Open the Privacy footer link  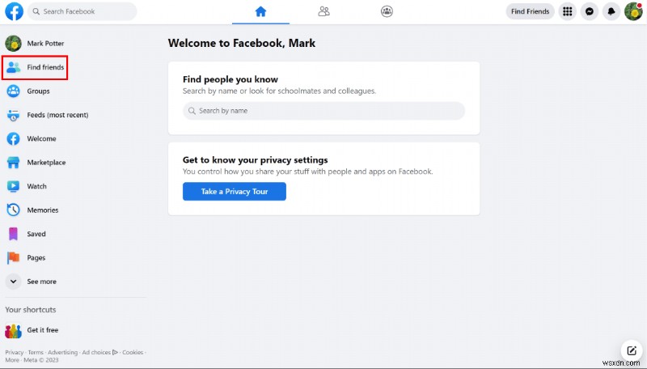pos(14,353)
